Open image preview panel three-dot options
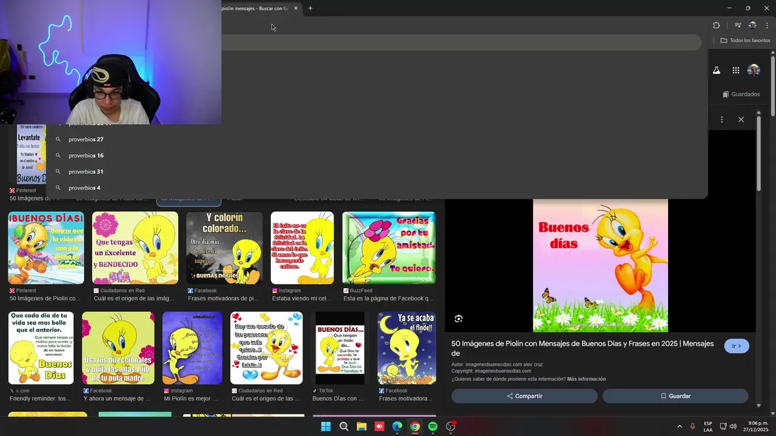Image resolution: width=776 pixels, height=436 pixels. click(721, 120)
